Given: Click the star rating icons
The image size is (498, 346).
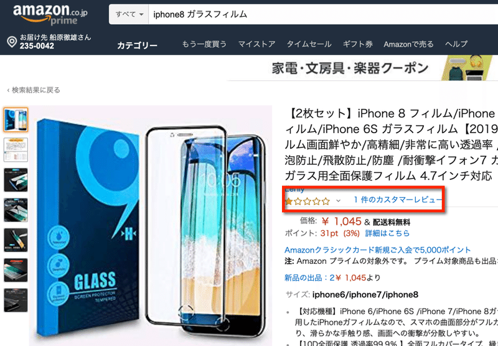Looking at the screenshot, I should (308, 201).
